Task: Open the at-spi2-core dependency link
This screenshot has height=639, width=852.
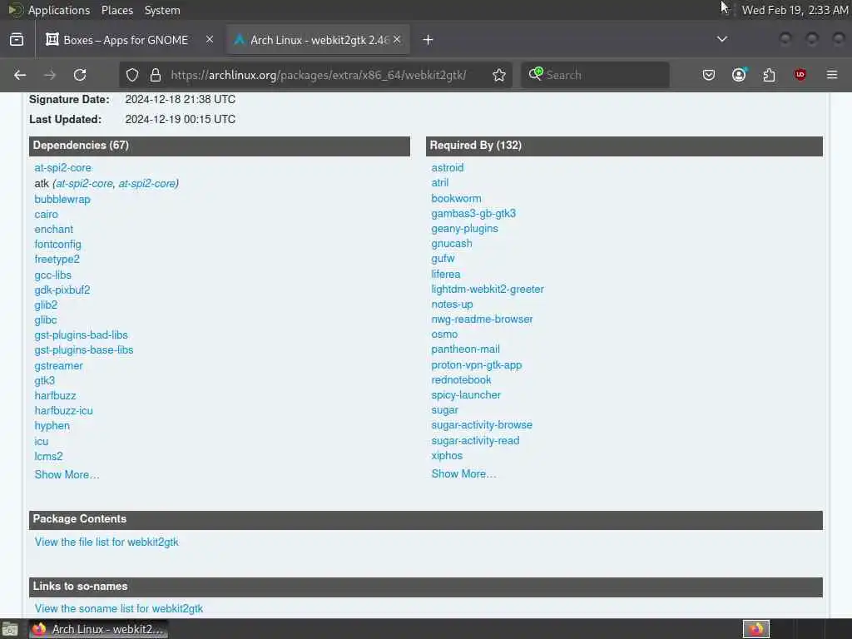Action: (62, 168)
